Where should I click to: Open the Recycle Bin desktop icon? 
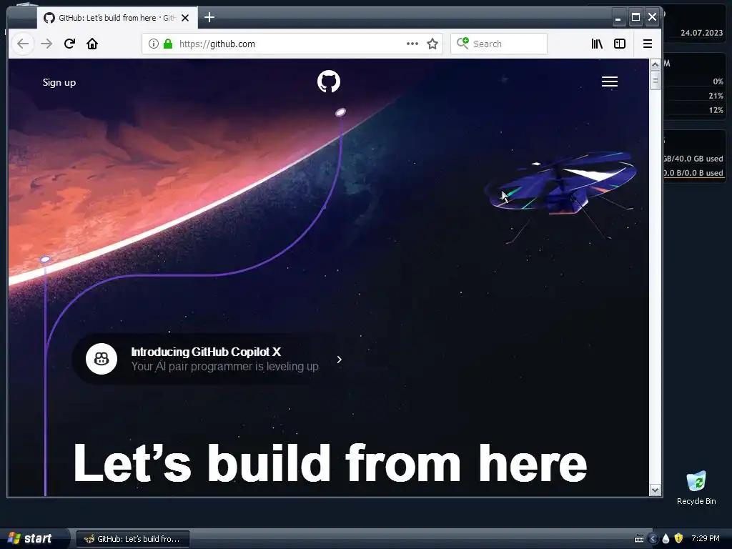(696, 488)
